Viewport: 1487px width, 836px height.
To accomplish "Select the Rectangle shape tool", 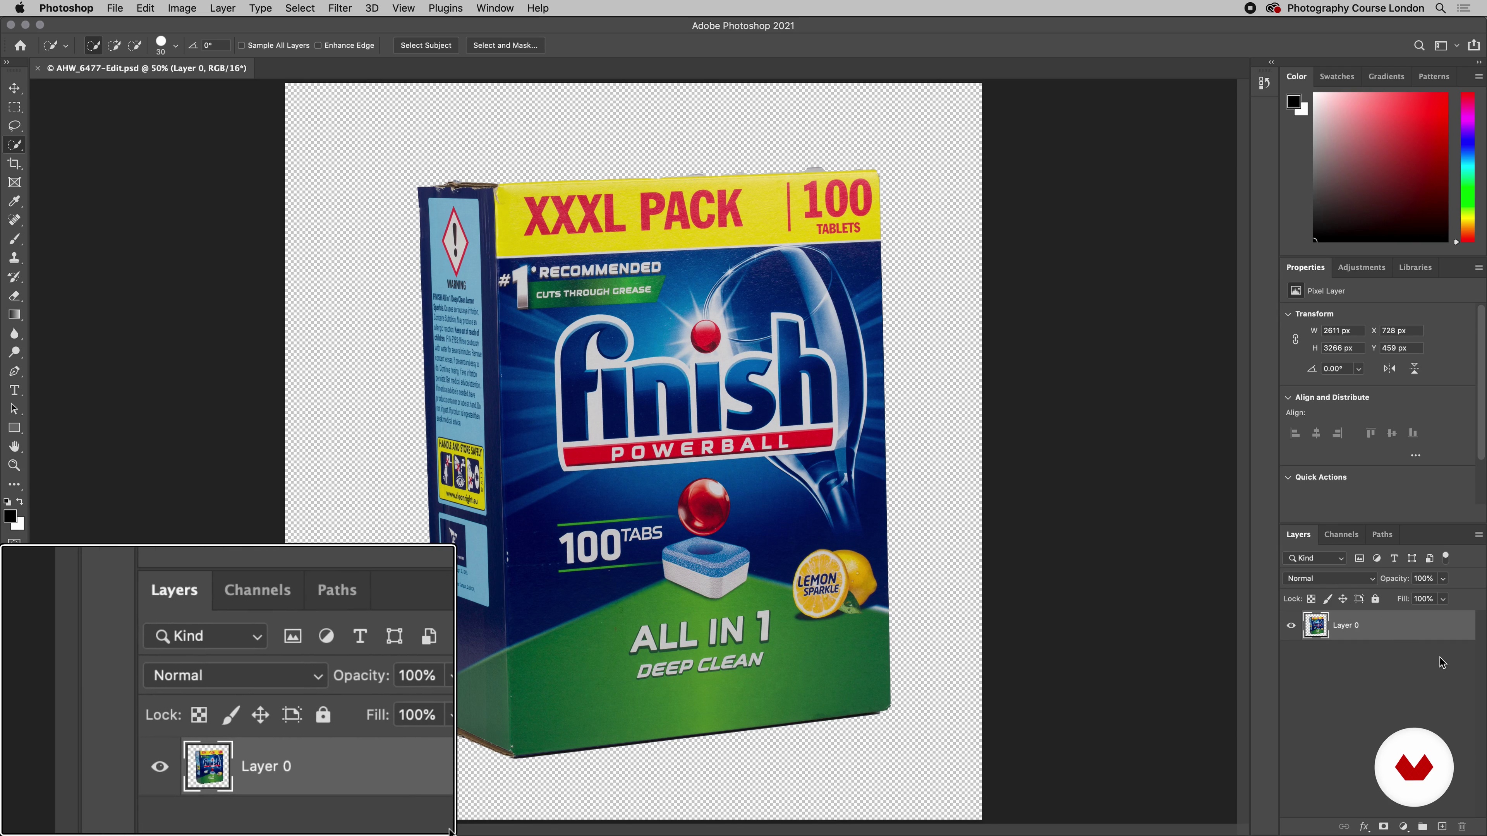I will pos(14,428).
